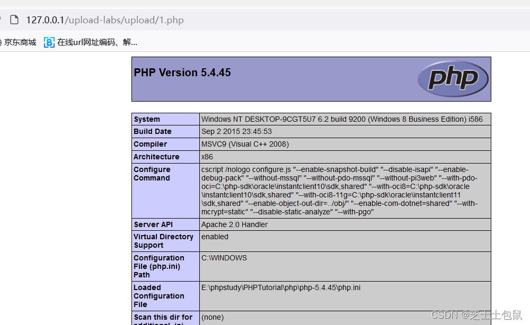This screenshot has width=530, height=325.
Task: Click the Loaded Configuration File label
Action: coord(159,296)
